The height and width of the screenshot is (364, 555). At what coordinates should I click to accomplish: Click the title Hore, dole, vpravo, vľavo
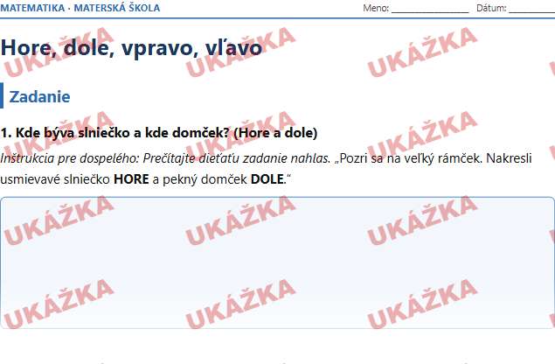pos(131,47)
